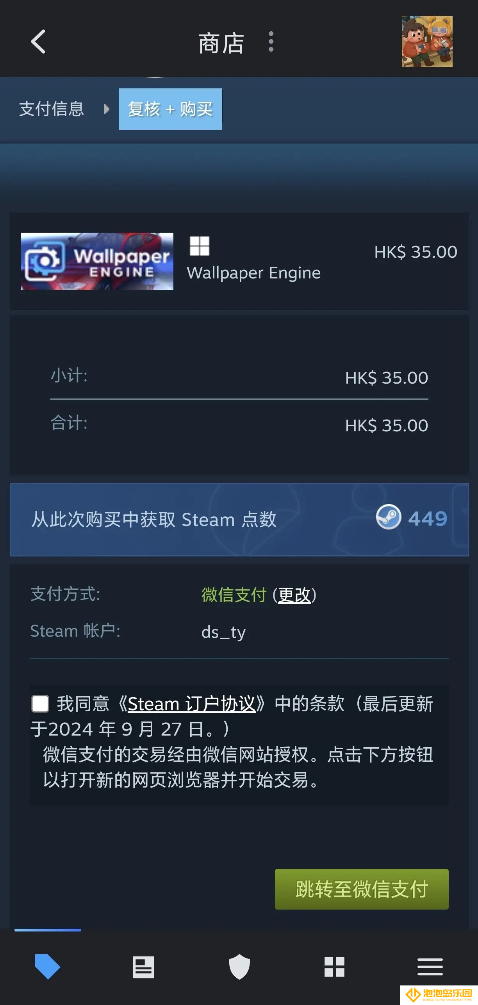Check the Steam subscriber agreement checkbox
The height and width of the screenshot is (1005, 478).
(x=40, y=703)
